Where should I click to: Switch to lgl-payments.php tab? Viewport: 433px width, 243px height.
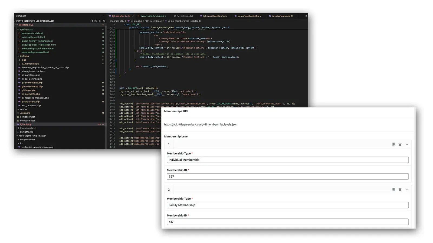click(x=281, y=16)
